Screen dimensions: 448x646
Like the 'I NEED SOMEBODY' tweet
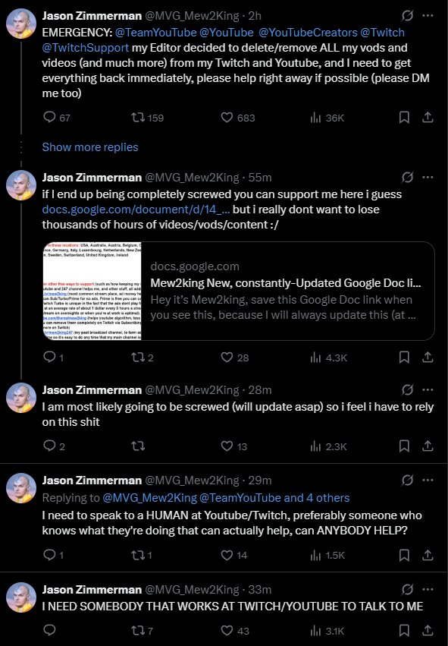pyautogui.click(x=227, y=630)
